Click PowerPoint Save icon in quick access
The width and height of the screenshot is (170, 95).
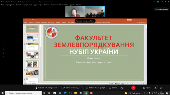(x=25, y=20)
